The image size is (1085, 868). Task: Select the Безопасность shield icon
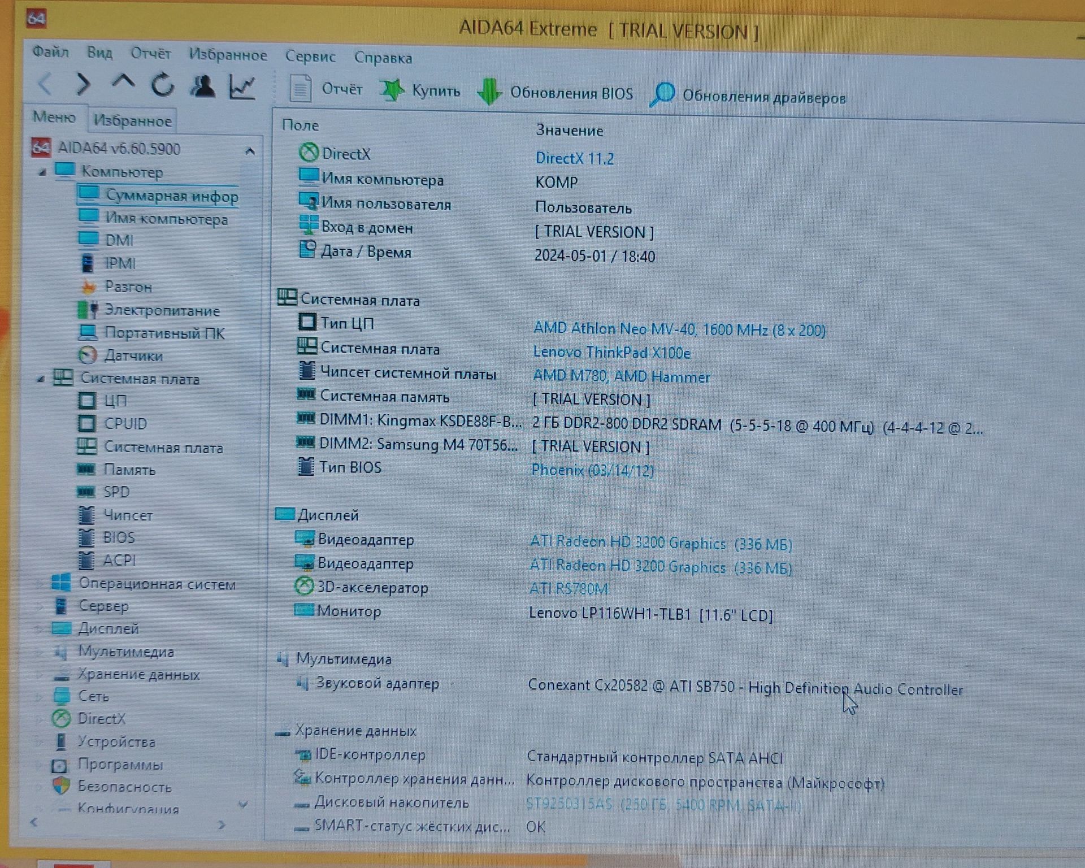point(61,785)
